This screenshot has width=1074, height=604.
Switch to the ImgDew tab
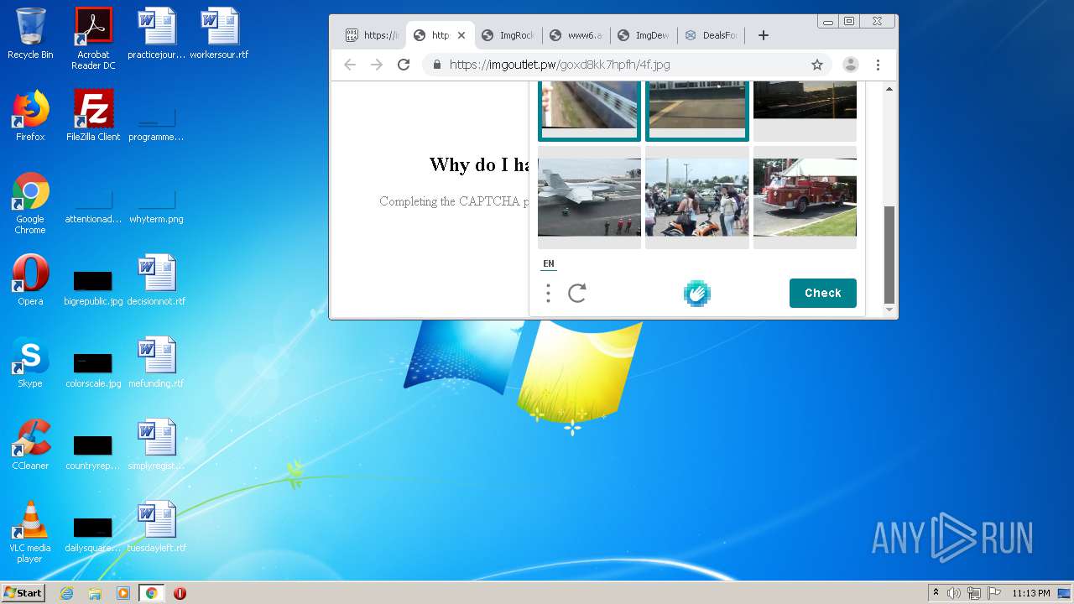(x=644, y=35)
